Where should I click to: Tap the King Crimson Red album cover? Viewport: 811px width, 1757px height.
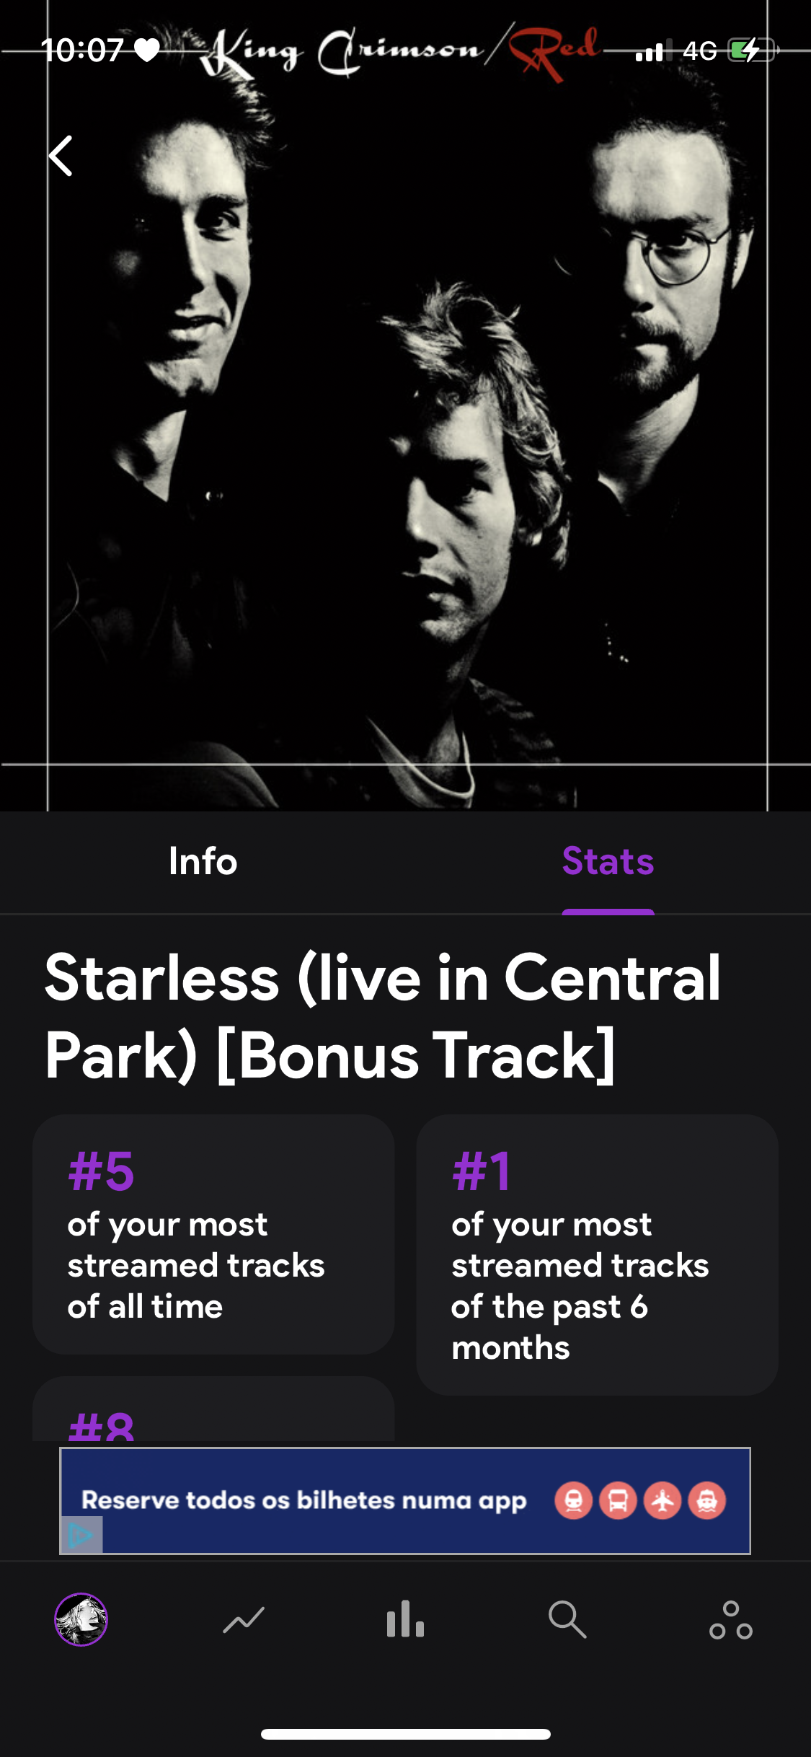[x=405, y=433]
